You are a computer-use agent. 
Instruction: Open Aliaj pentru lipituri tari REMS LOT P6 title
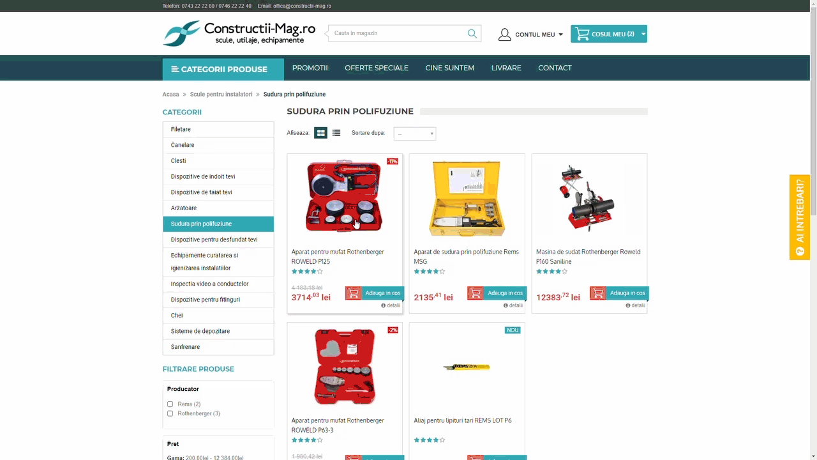tap(463, 420)
